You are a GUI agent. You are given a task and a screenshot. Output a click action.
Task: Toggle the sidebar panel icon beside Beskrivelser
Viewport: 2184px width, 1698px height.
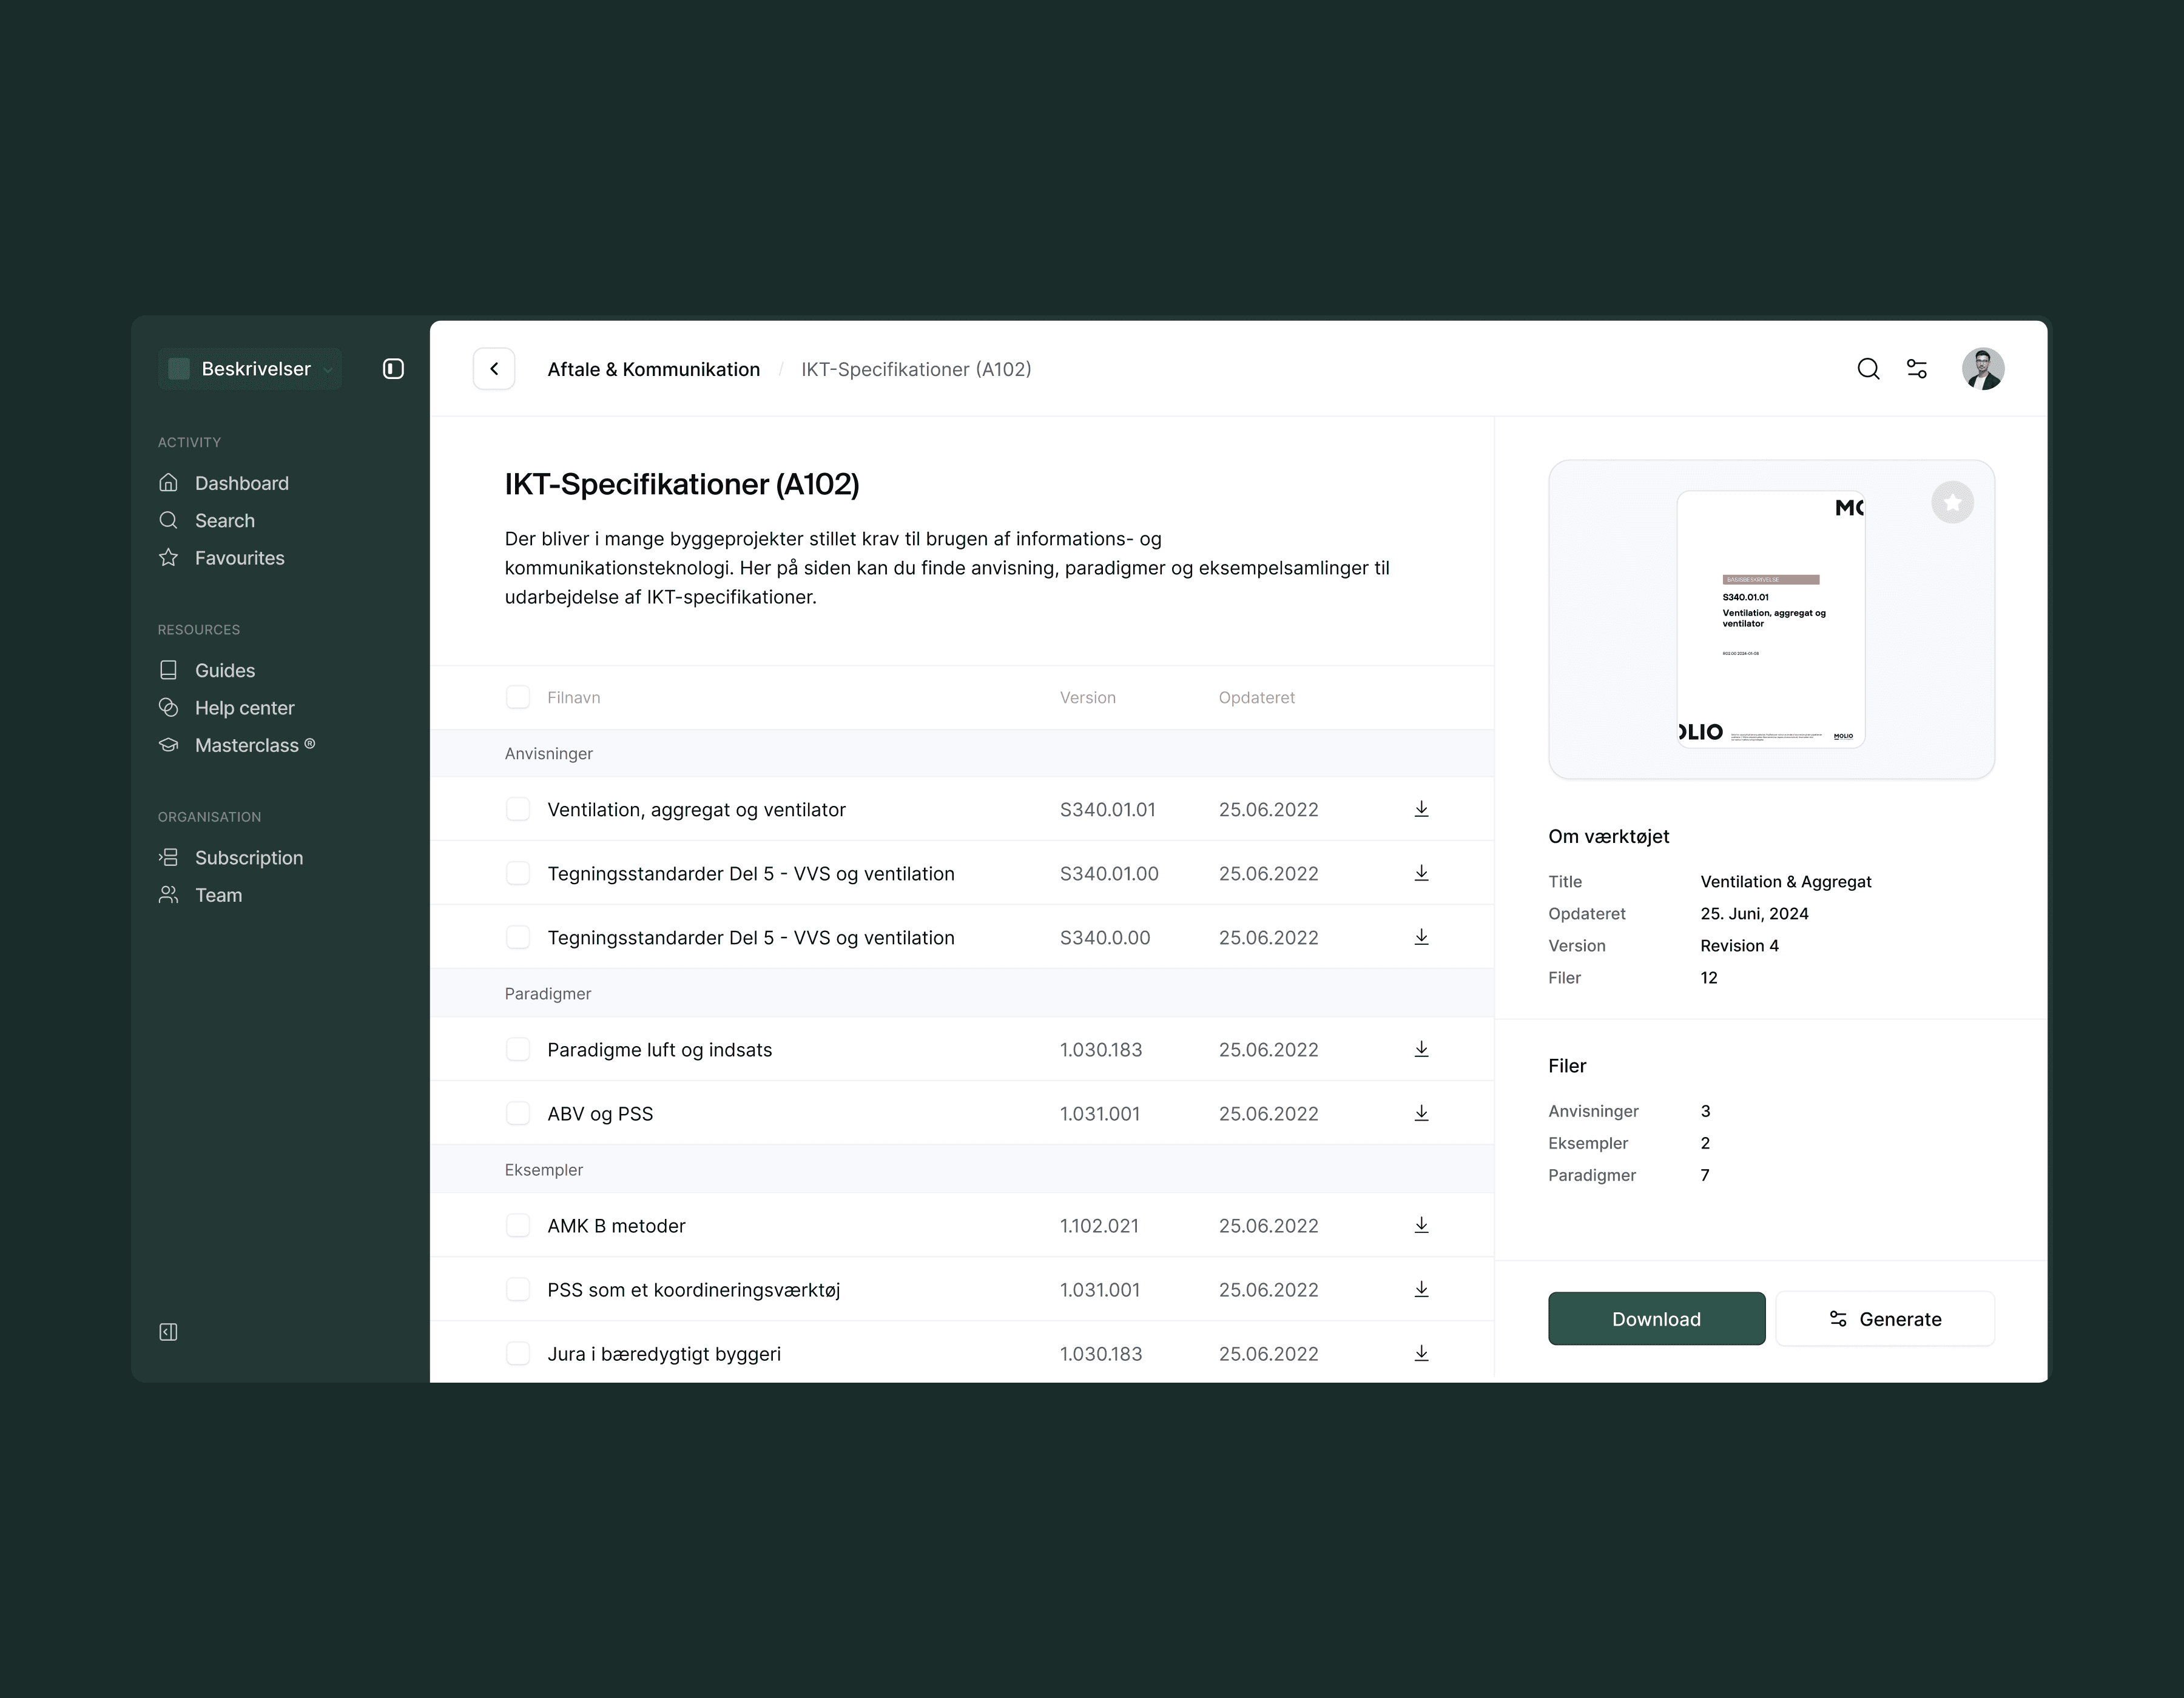pos(393,369)
